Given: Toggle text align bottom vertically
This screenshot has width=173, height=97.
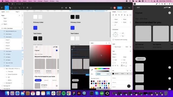Looking at the screenshot, I should [126, 66].
